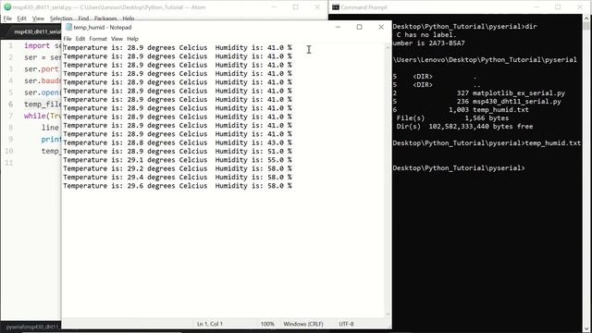Click the line with Temperature 29.2
Screen dimensions: 592x333
(178, 168)
